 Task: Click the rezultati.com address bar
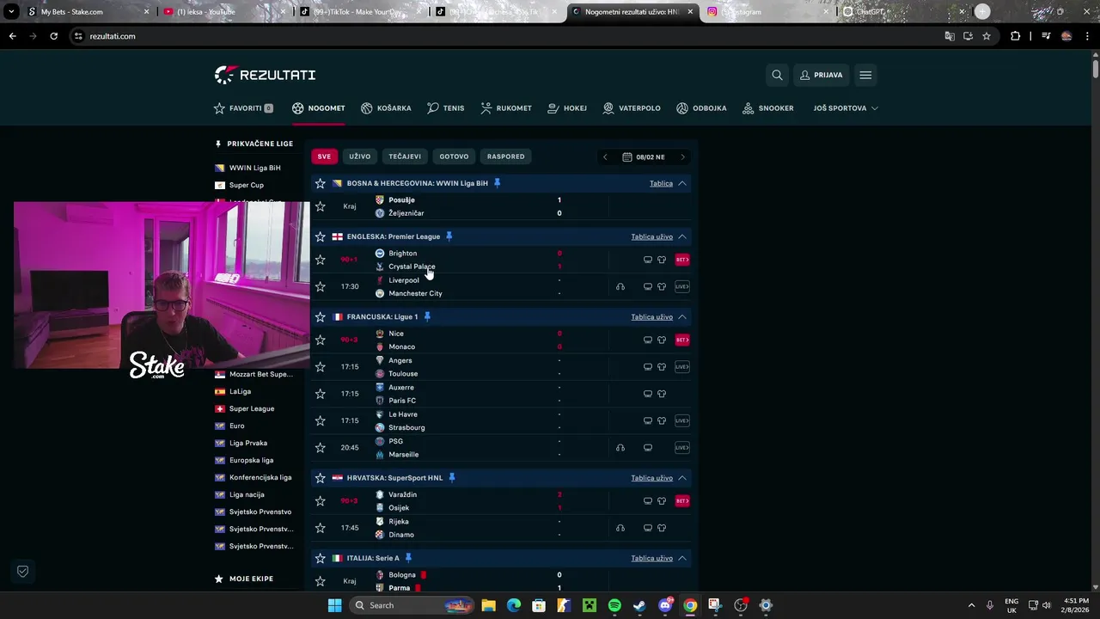tap(507, 36)
